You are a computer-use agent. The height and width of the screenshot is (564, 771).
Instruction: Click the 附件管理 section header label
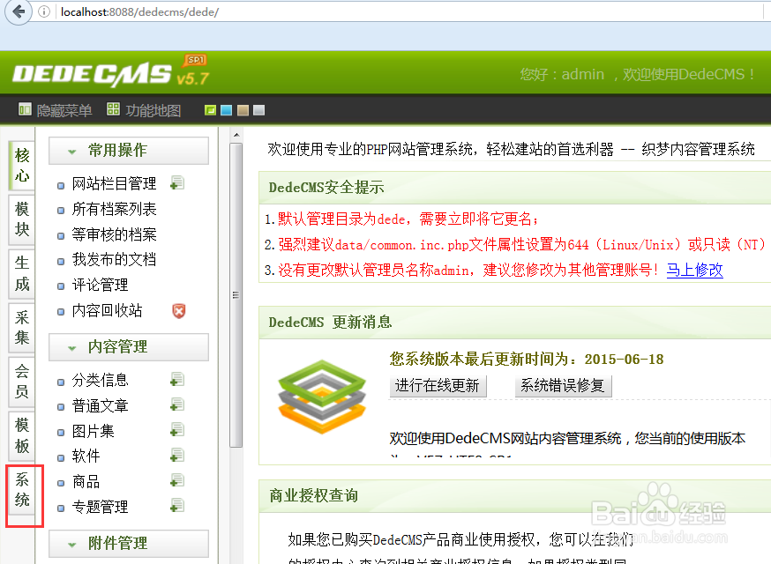117,543
